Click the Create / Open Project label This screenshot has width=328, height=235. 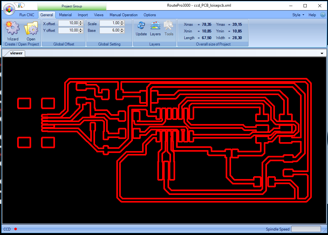(x=22, y=44)
